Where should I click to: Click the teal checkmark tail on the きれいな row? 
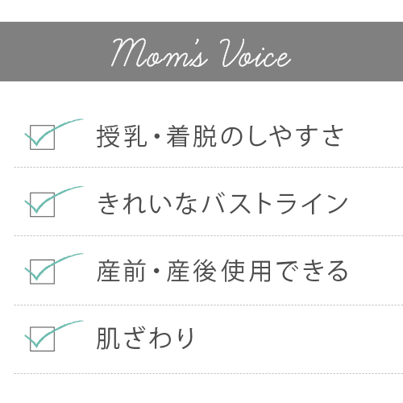pos(69,191)
